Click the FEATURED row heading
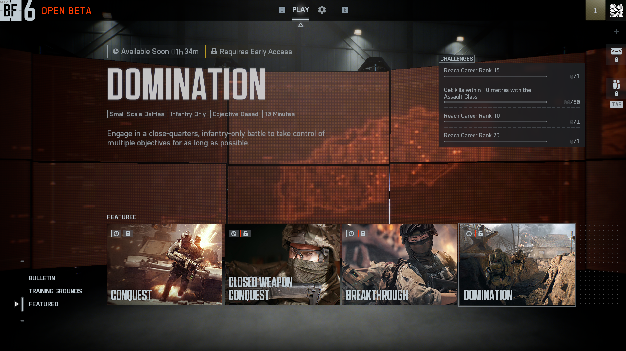The width and height of the screenshot is (626, 351). 122,217
